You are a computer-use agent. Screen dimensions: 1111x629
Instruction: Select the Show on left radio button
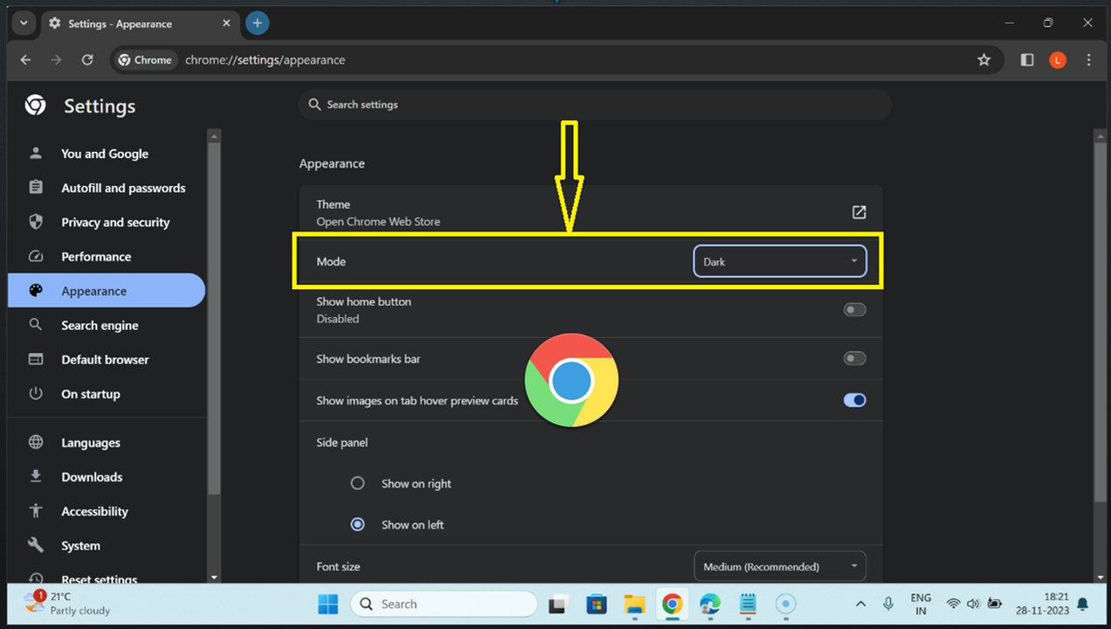tap(357, 525)
